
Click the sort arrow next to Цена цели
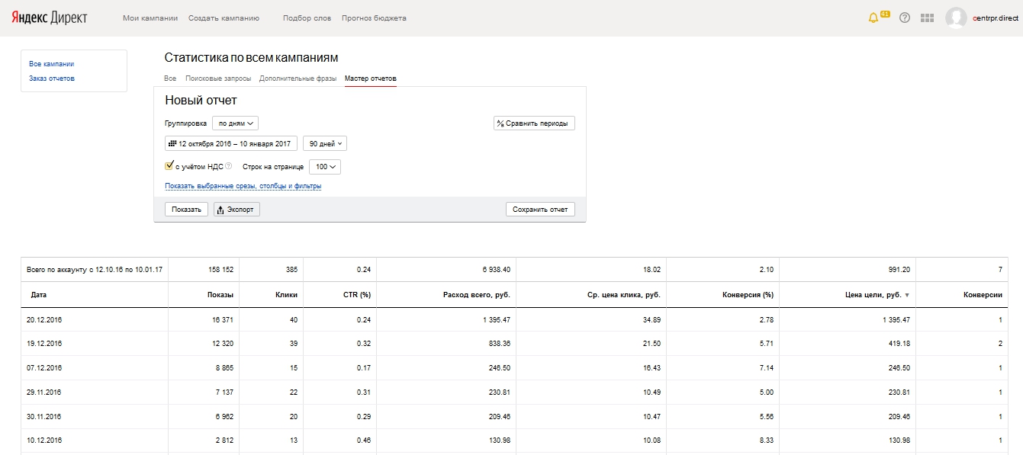[907, 295]
